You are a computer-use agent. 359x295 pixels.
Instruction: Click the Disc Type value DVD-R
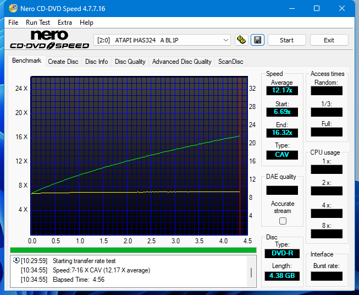pos(282,253)
